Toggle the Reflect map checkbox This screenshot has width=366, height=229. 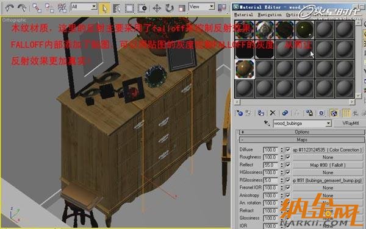[x=288, y=164]
